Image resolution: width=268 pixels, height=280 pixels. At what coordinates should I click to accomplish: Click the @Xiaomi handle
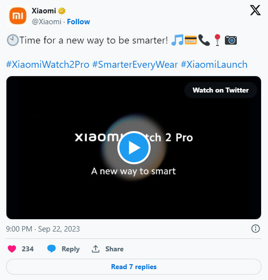pyautogui.click(x=47, y=22)
